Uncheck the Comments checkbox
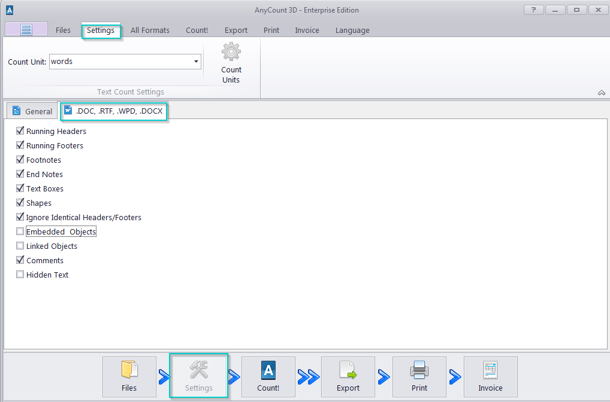Screen dimensions: 610x402 point(20,260)
